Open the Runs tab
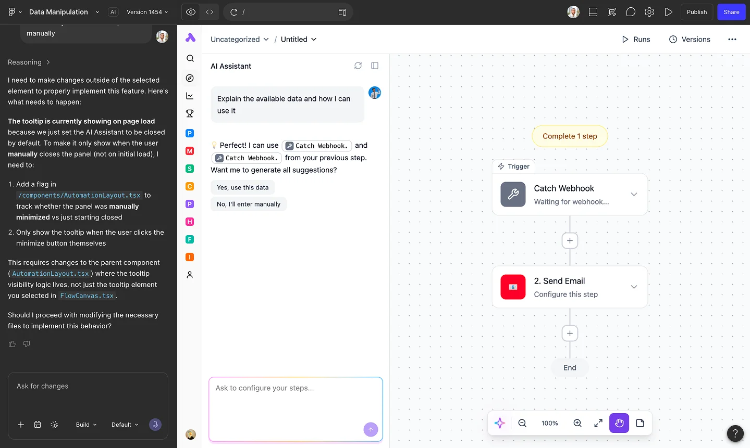The width and height of the screenshot is (750, 448). click(x=636, y=39)
